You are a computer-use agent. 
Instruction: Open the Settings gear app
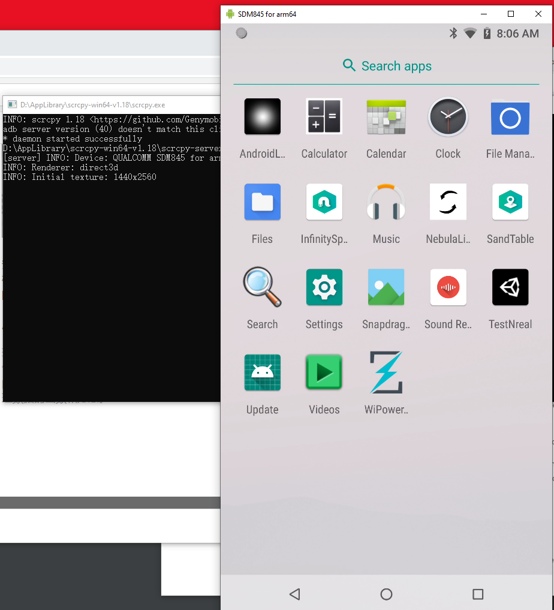tap(324, 287)
